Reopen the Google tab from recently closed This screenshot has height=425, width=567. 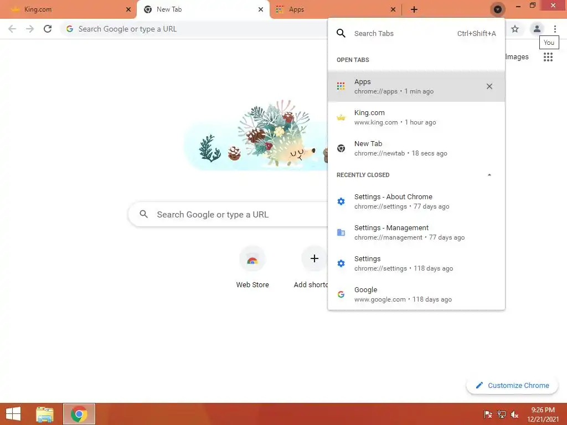tap(416, 294)
